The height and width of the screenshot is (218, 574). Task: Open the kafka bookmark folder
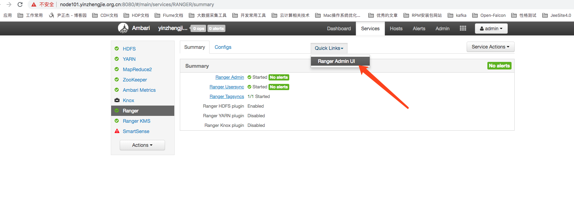[x=457, y=15]
